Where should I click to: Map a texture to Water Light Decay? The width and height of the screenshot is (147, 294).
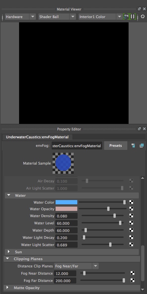131,237
